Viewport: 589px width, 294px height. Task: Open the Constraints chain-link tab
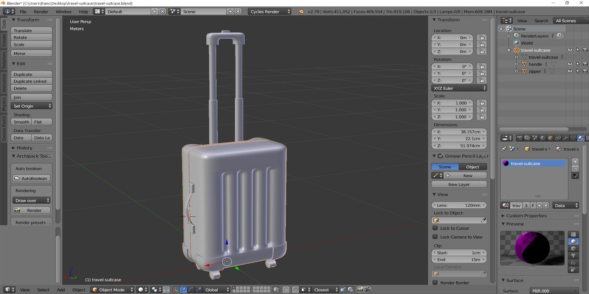click(558, 138)
